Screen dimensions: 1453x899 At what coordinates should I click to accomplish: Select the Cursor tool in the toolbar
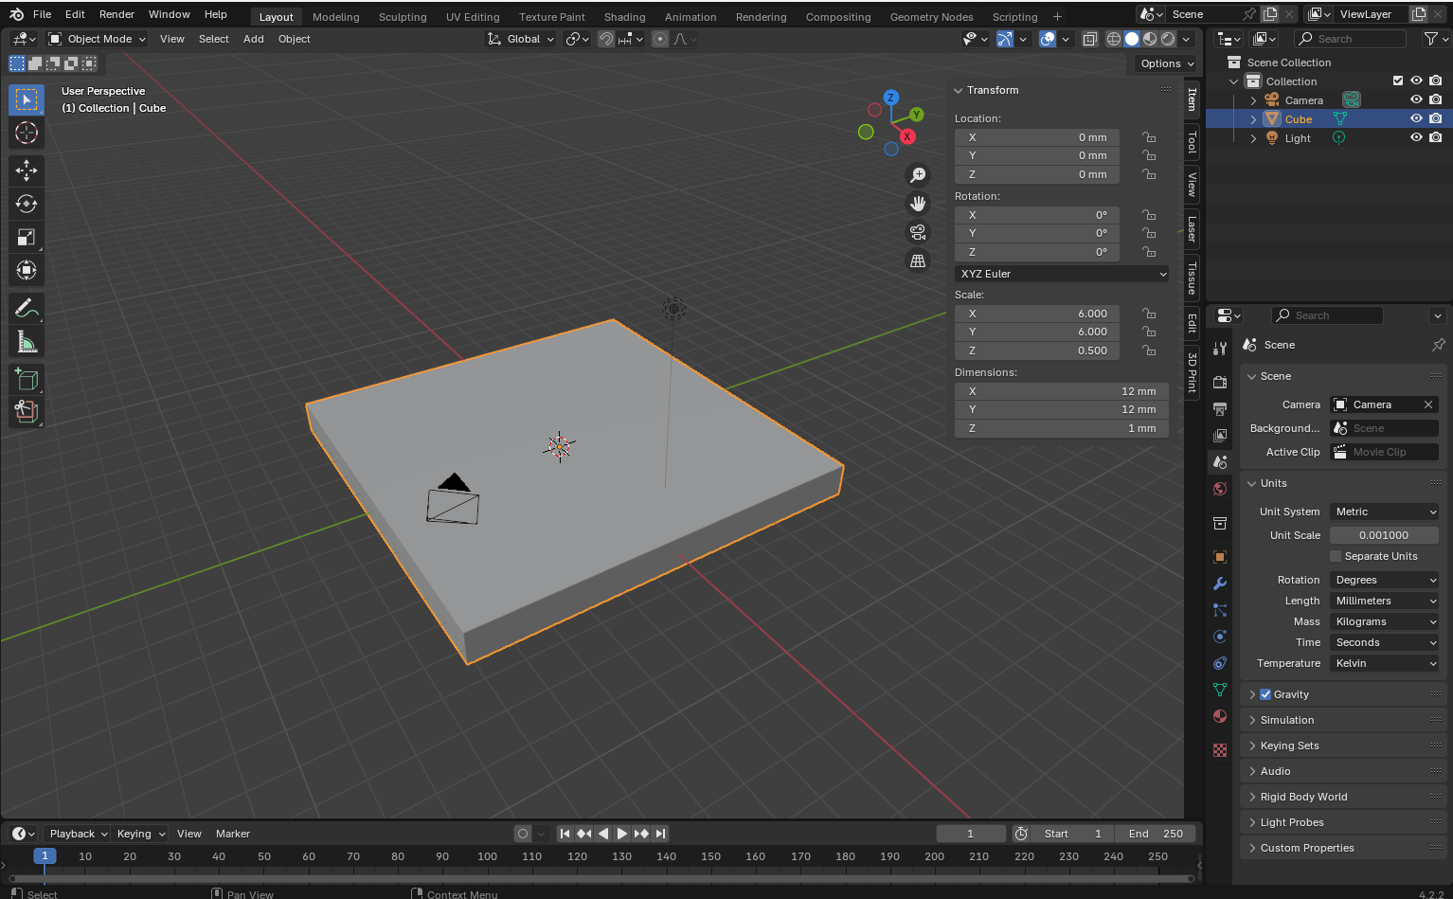tap(27, 133)
